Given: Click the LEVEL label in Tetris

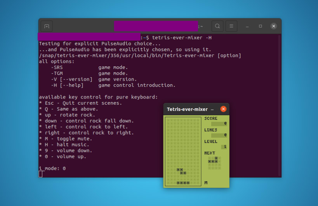Looking at the screenshot, I should [x=210, y=141].
